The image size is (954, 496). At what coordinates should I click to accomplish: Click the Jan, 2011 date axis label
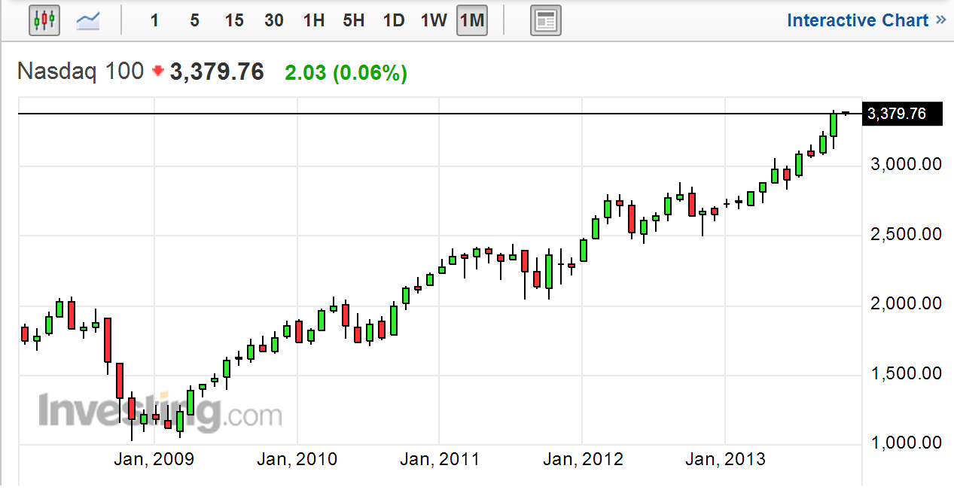click(439, 460)
